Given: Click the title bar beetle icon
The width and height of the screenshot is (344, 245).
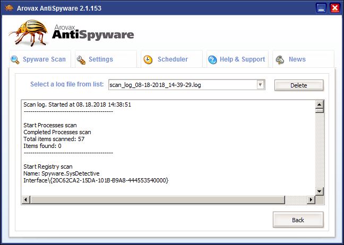Looking at the screenshot, I should point(9,8).
